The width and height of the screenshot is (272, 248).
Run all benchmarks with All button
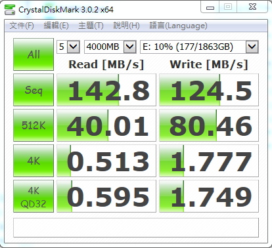click(x=34, y=54)
